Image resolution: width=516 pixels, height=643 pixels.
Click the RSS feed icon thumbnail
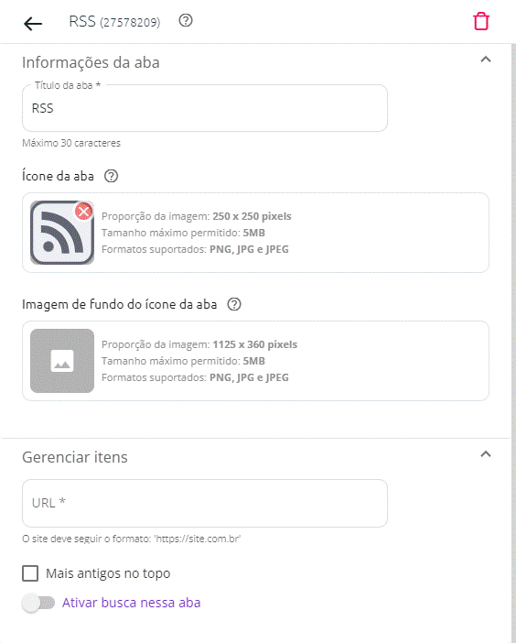62,233
